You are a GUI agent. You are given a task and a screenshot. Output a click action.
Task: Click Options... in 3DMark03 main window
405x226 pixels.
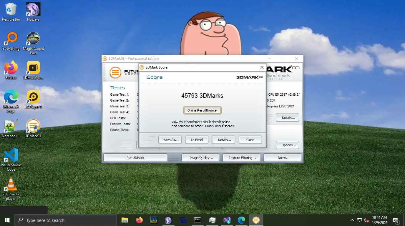click(288, 145)
